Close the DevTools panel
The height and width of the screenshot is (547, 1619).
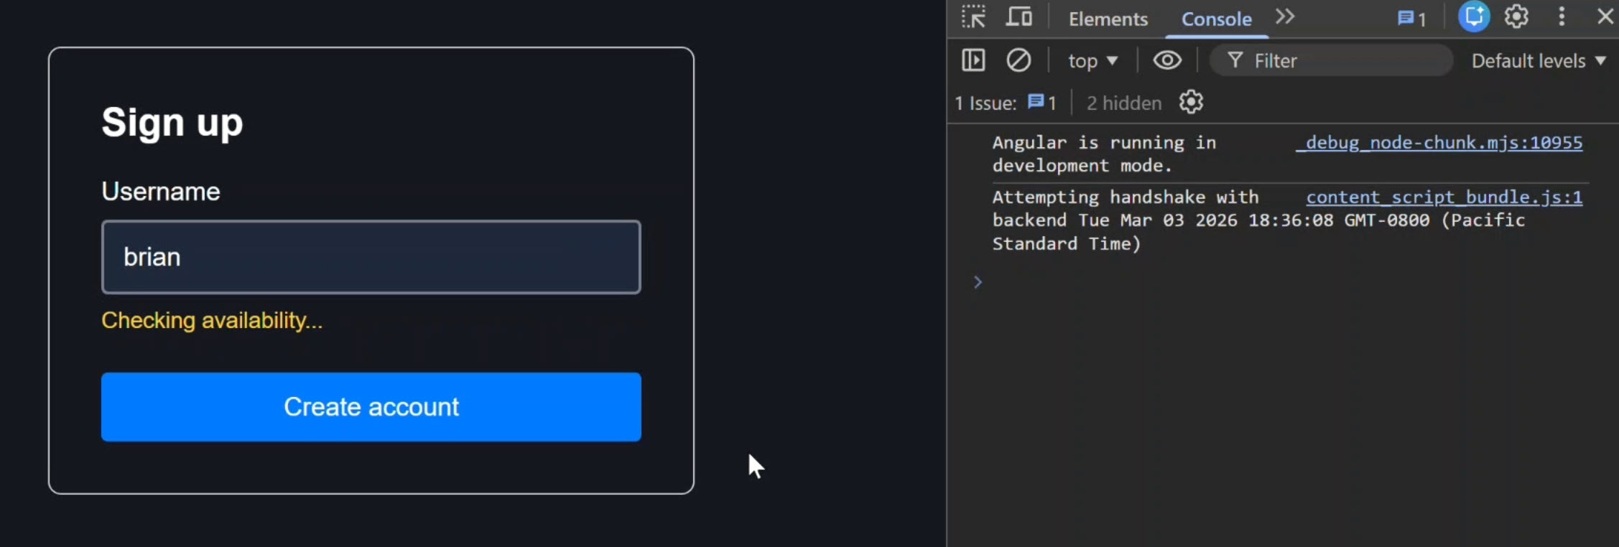[1605, 17]
